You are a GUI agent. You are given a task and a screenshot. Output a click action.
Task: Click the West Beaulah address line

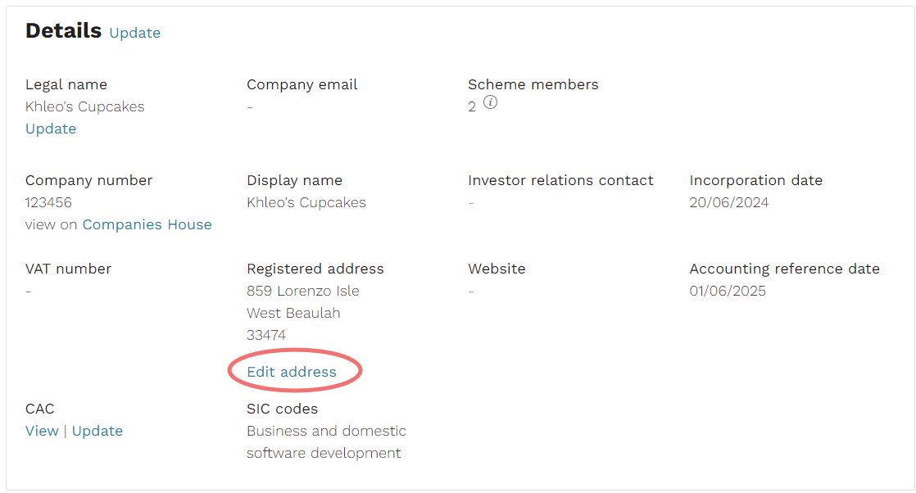click(x=293, y=313)
